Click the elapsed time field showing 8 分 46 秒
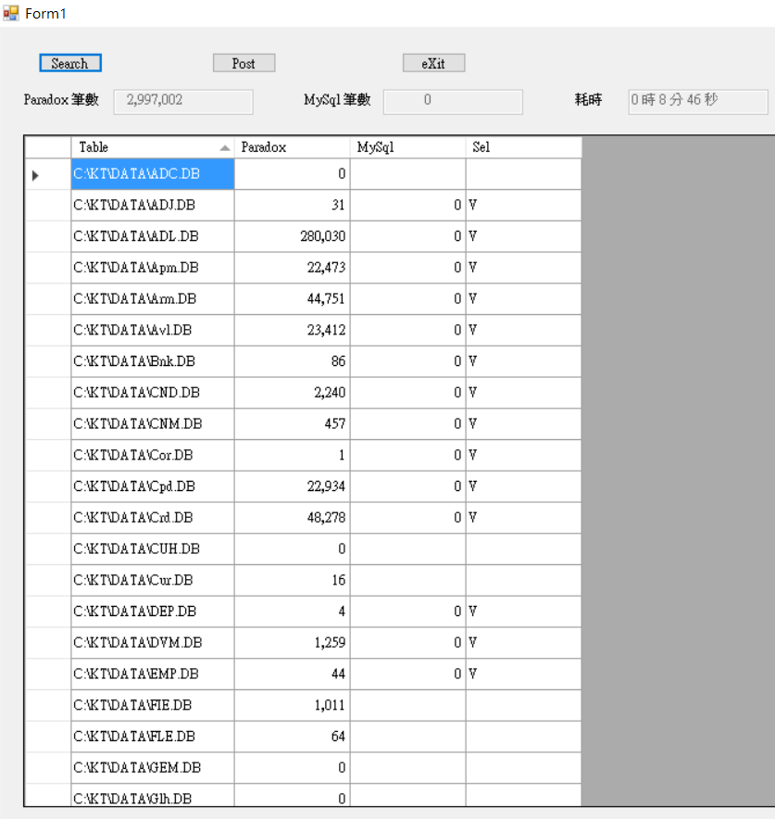 coord(698,101)
